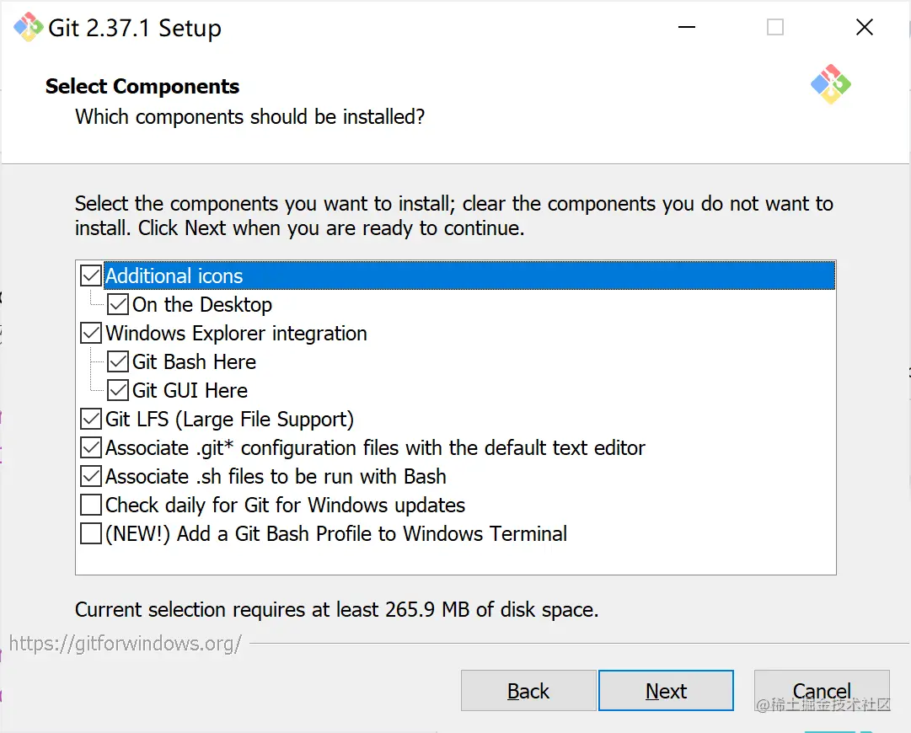Click the Git logo in the header
911x733 pixels.
[831, 84]
